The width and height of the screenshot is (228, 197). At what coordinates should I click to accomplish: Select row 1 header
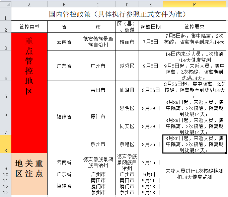coord(6,14)
